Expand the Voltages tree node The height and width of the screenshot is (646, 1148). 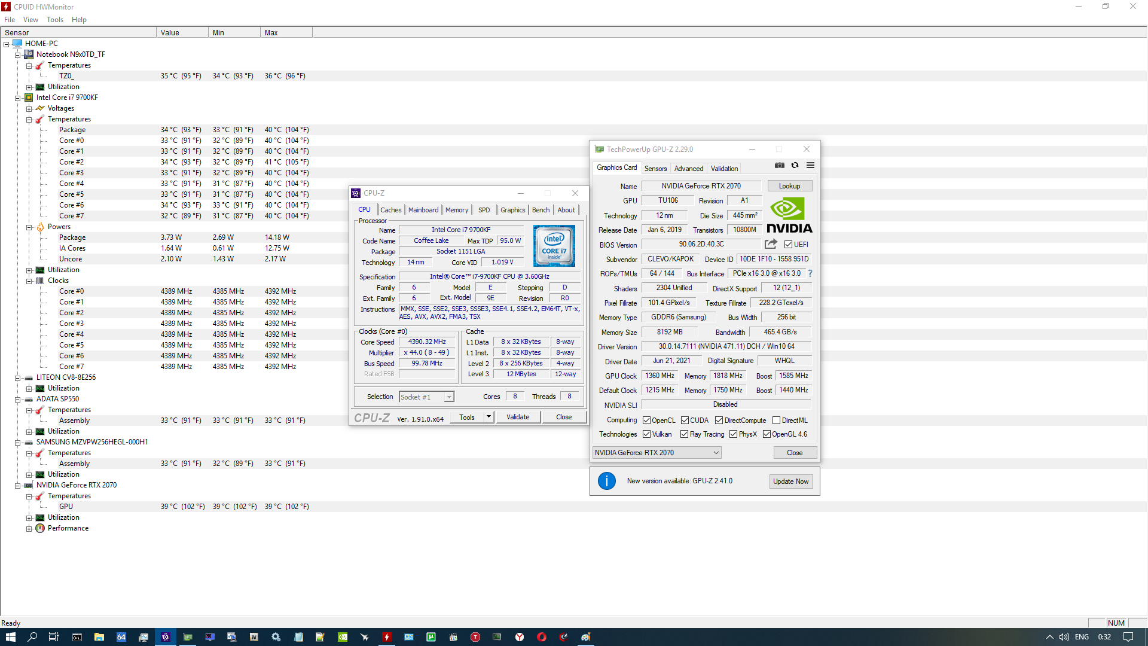pos(29,109)
